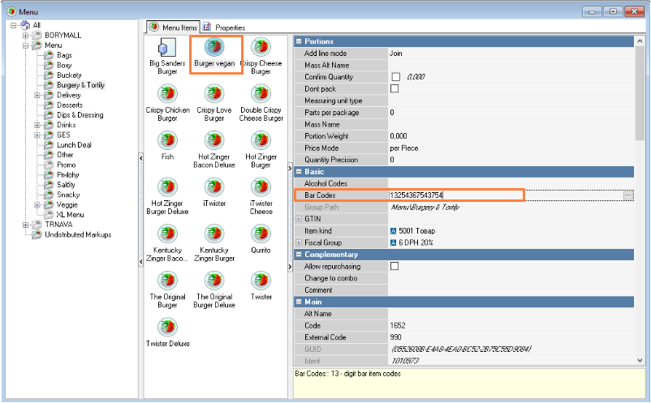651x403 pixels.
Task: Select the Twister Deluxe item icon
Action: click(x=167, y=328)
